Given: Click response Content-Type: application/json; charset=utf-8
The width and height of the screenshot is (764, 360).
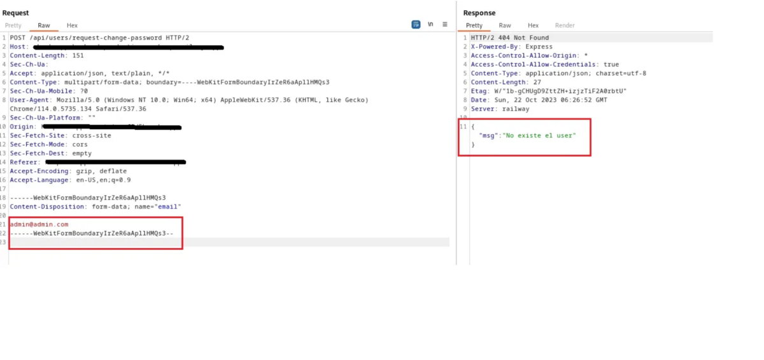Looking at the screenshot, I should pos(558,73).
